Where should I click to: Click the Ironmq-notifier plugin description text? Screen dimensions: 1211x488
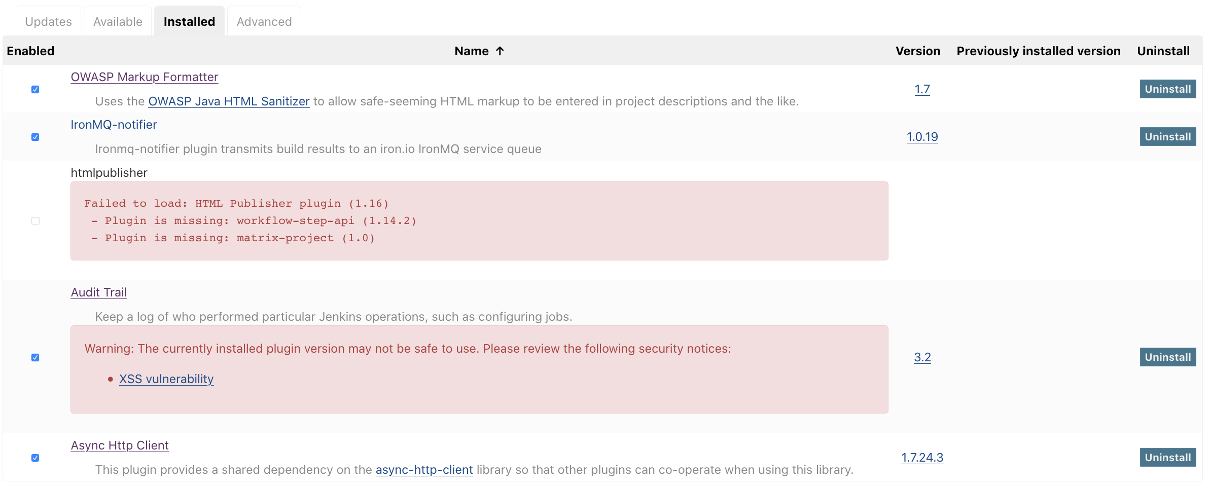point(318,149)
